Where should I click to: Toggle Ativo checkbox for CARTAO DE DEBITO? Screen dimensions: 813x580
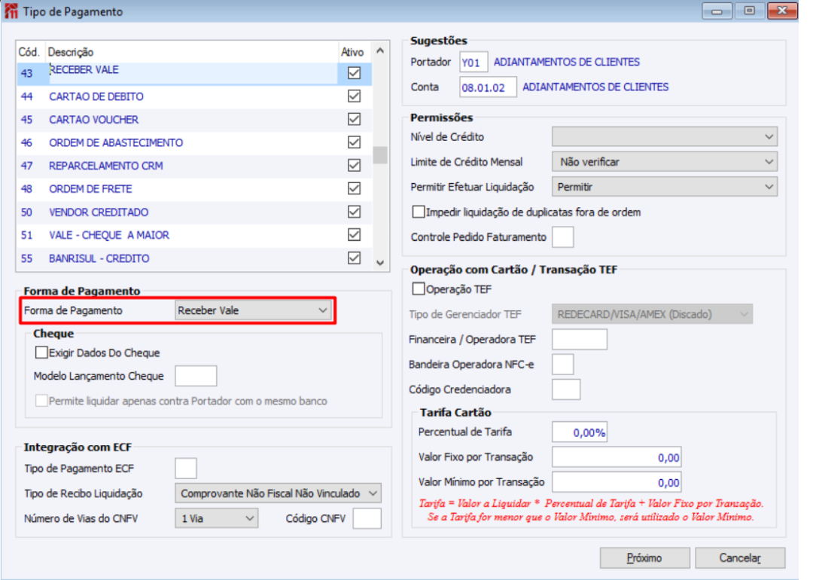pyautogui.click(x=354, y=96)
